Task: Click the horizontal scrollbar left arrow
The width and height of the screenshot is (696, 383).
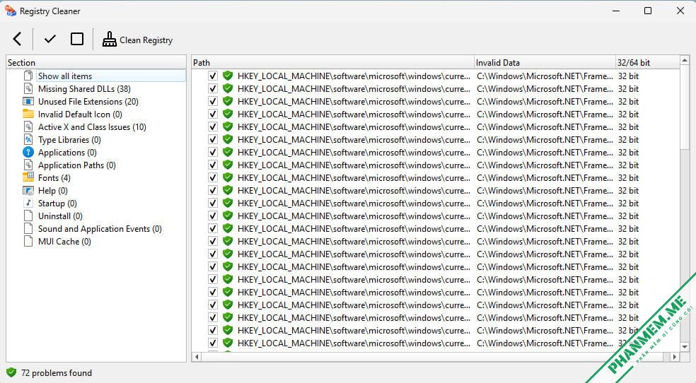Action: (197, 356)
